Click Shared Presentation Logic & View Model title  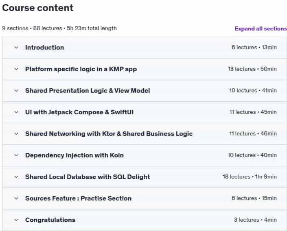coord(88,91)
